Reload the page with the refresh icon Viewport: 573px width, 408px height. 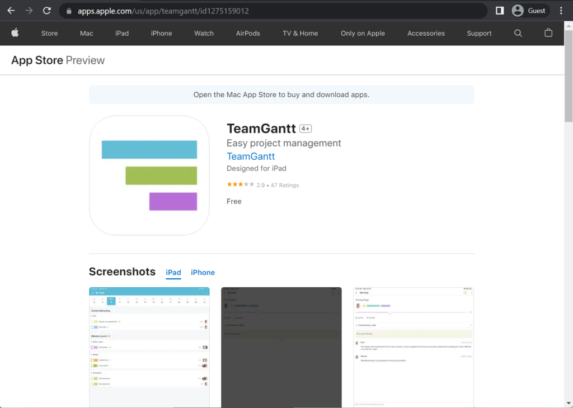[46, 10]
